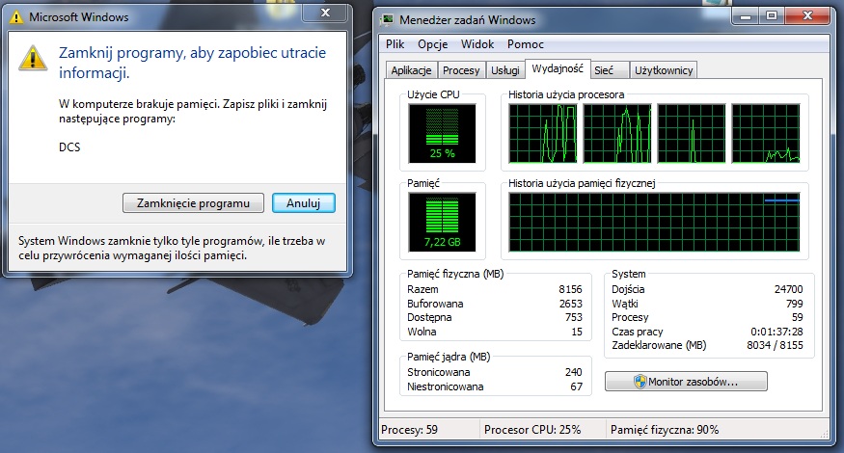Click the Razem value 8156
The width and height of the screenshot is (844, 453).
[571, 289]
